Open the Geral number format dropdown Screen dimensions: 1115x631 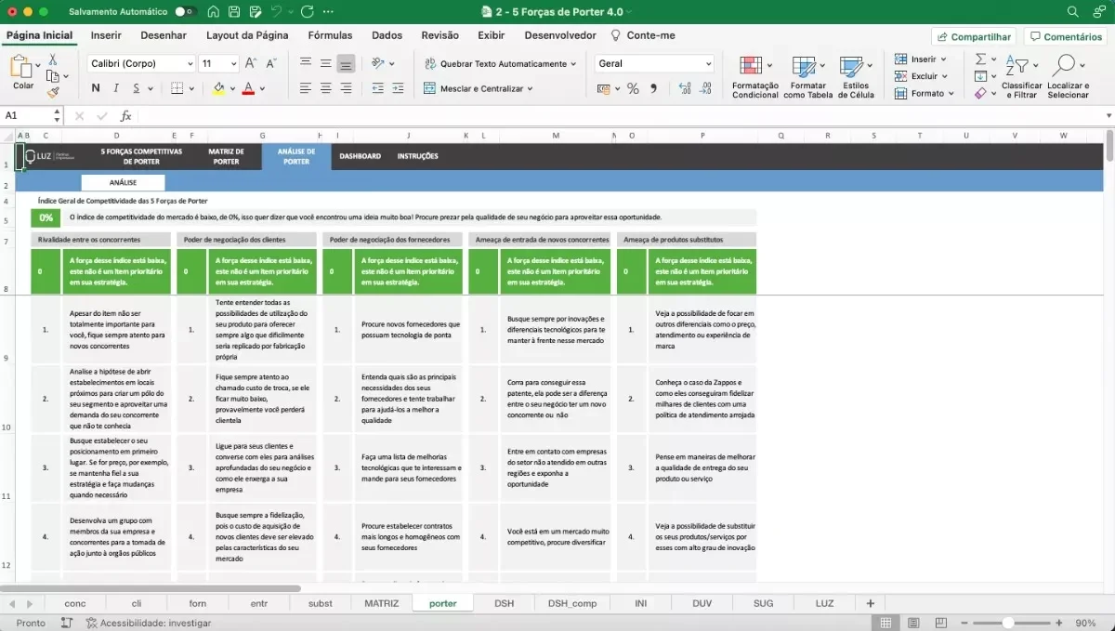[709, 64]
